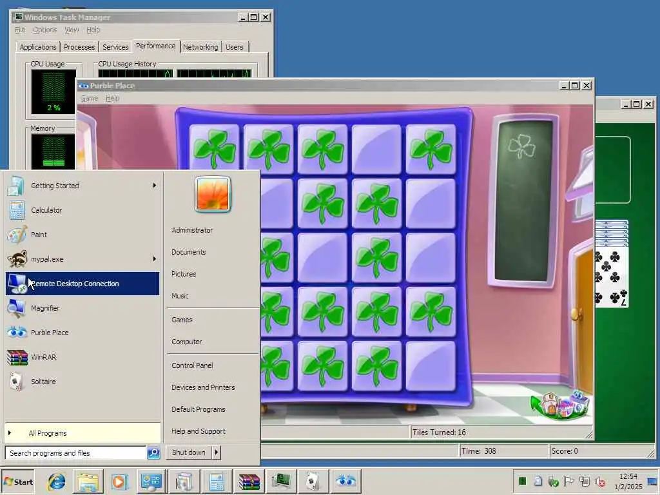Open the Shut down options arrow

point(217,452)
